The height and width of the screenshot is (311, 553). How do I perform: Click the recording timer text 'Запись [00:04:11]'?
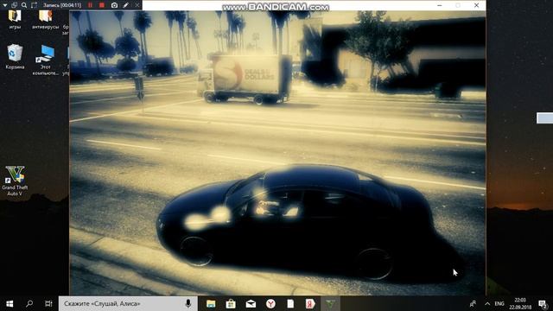point(62,5)
